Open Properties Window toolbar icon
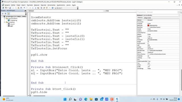The height and width of the screenshot is (102, 182). point(44,8)
